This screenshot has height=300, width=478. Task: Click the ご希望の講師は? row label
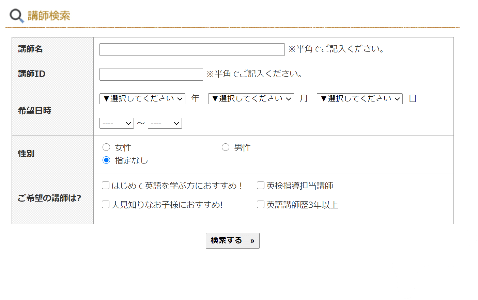click(x=49, y=198)
